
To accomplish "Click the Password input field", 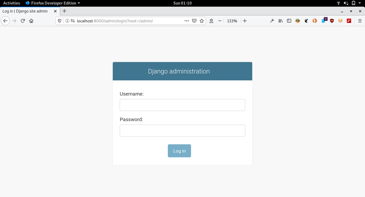I will [183, 130].
